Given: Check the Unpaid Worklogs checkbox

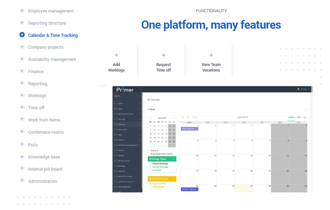Looking at the screenshot, I should click(x=150, y=164).
